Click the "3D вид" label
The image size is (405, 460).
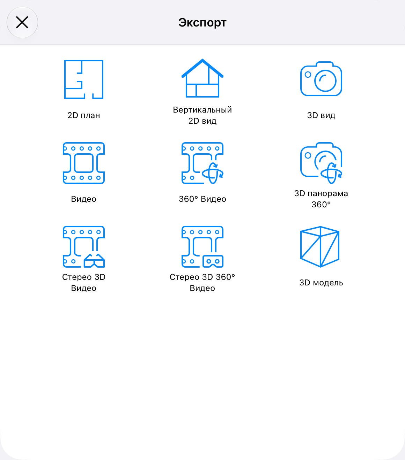coord(321,115)
